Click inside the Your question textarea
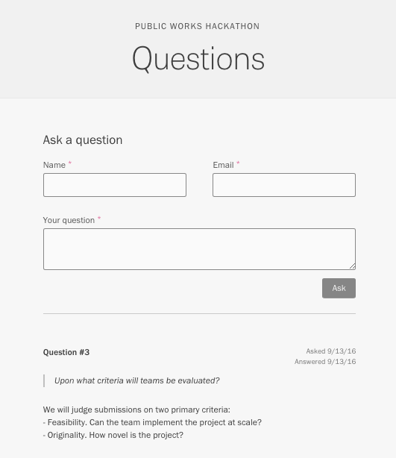This screenshot has height=458, width=396. (x=199, y=249)
